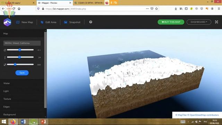Viewport: 222px width, 125px height.
Task: Open the DASHBOARD dropdown
Action: pyautogui.click(x=199, y=22)
